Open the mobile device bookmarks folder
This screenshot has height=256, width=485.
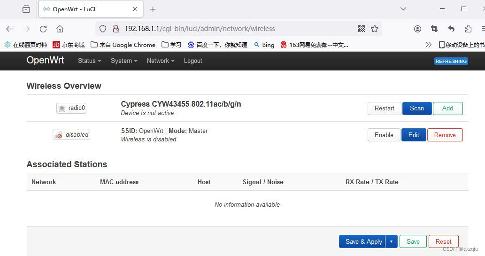pyautogui.click(x=462, y=45)
